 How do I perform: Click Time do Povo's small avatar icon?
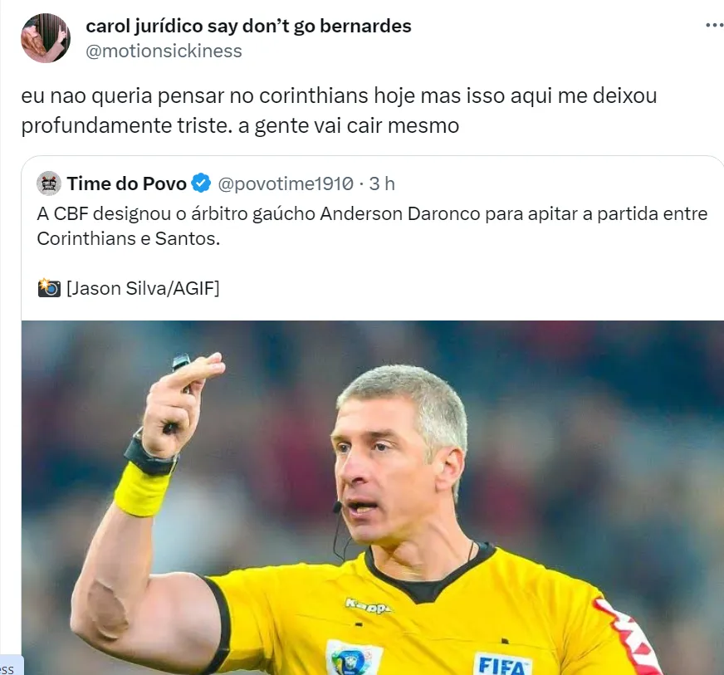point(49,183)
